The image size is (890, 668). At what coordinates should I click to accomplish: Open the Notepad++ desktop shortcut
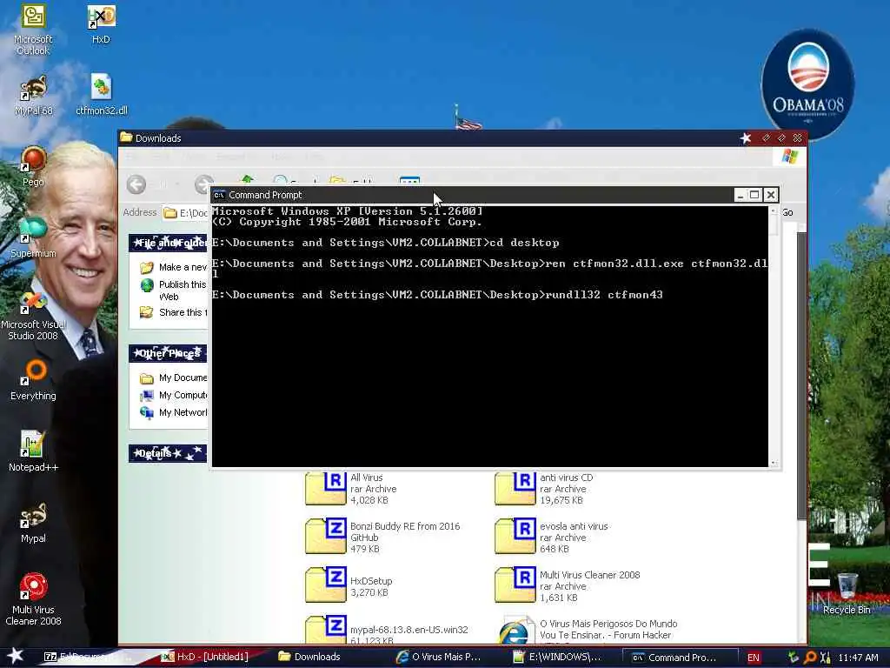coord(33,451)
